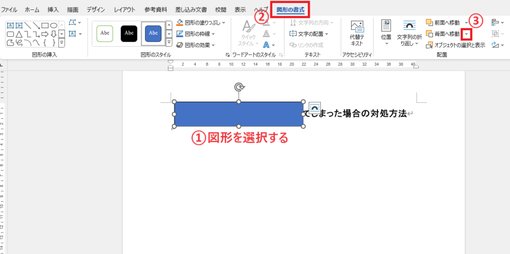Pick the Curve shape
Image resolution: width=510 pixels, height=254 pixels.
tap(36, 43)
